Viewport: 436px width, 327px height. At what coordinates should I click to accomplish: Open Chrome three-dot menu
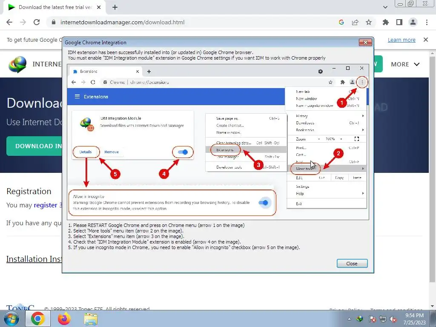click(x=427, y=22)
